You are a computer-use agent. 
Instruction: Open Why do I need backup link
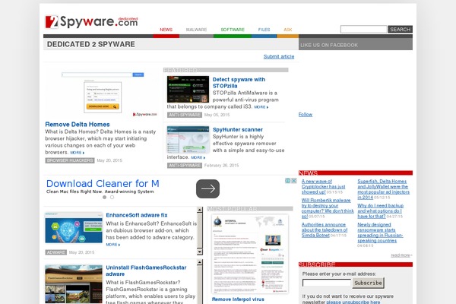click(381, 211)
